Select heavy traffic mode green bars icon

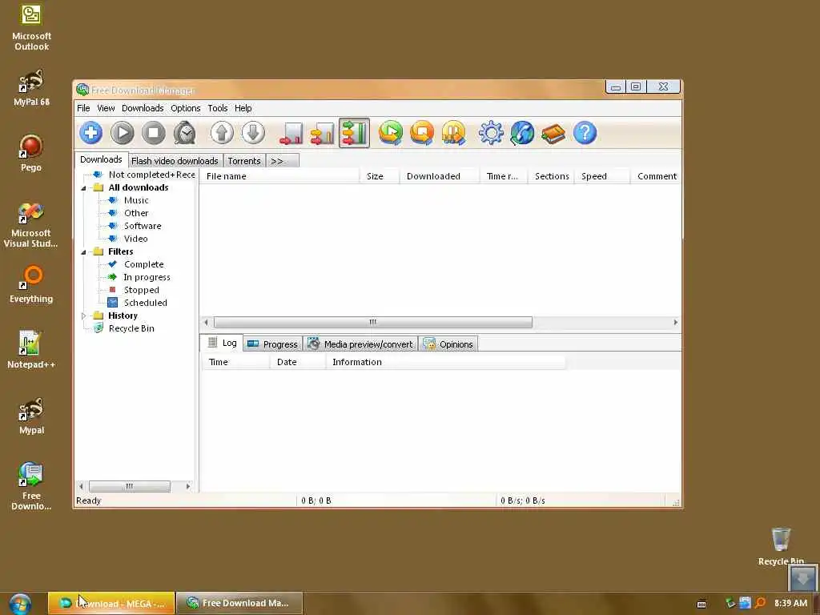click(x=354, y=133)
